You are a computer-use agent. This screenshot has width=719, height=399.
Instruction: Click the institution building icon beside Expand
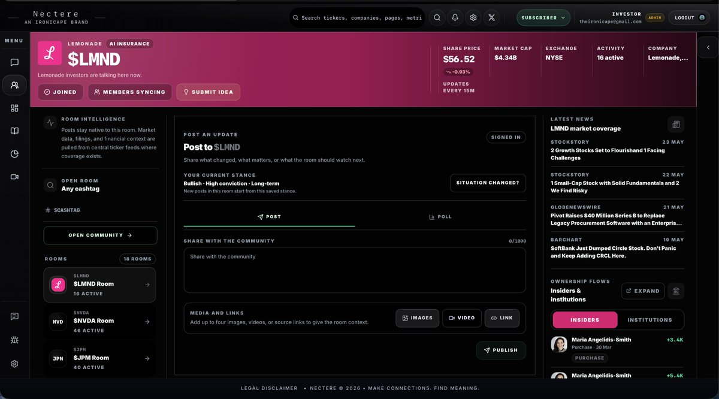676,291
